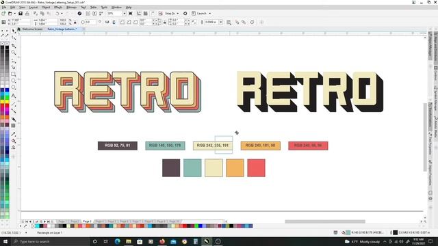Select the Crop tool
The width and height of the screenshot is (438, 246).
coord(13,46)
